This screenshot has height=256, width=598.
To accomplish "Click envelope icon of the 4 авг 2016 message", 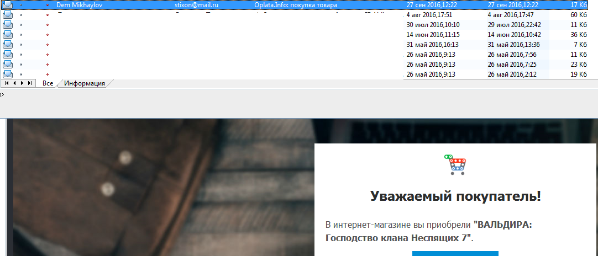I will coord(8,15).
